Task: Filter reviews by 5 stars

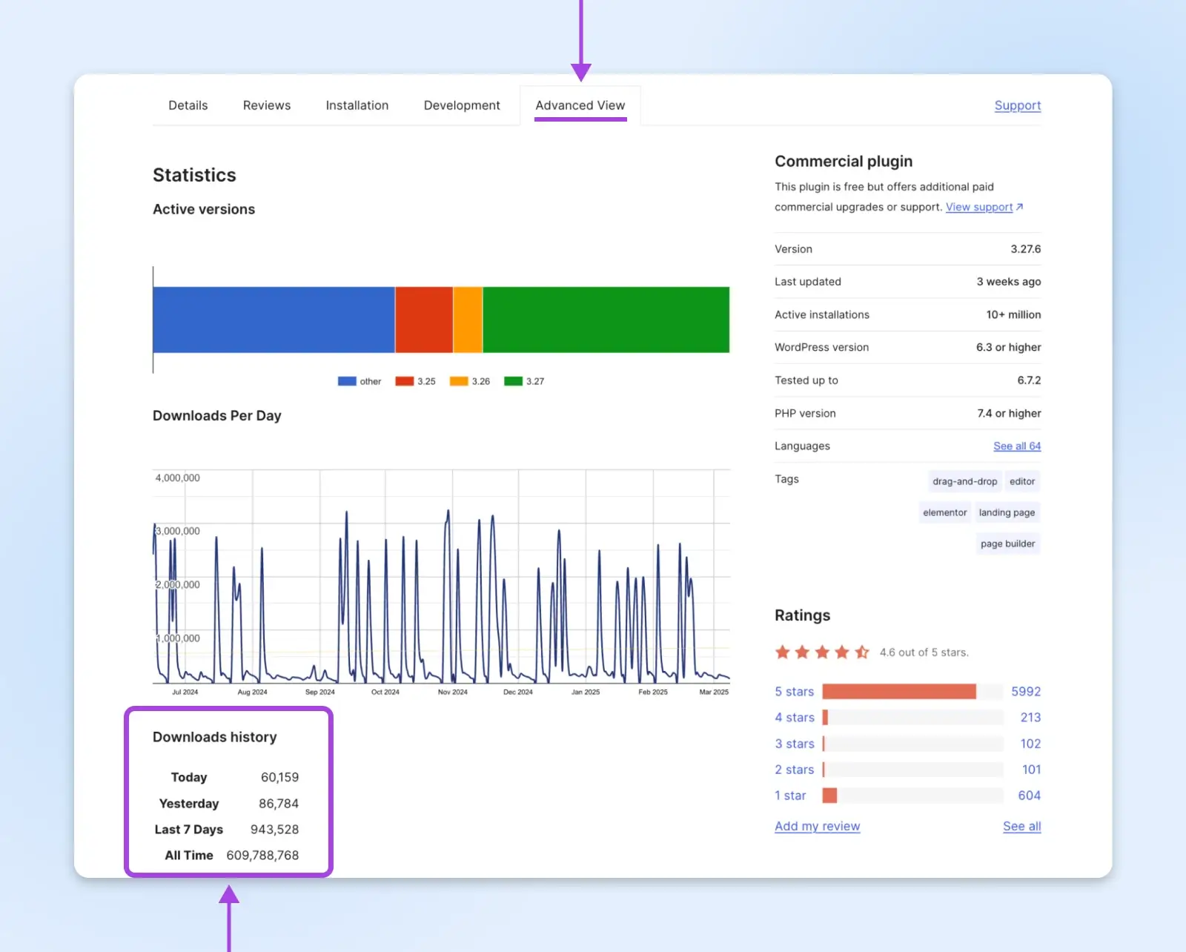Action: (x=794, y=691)
